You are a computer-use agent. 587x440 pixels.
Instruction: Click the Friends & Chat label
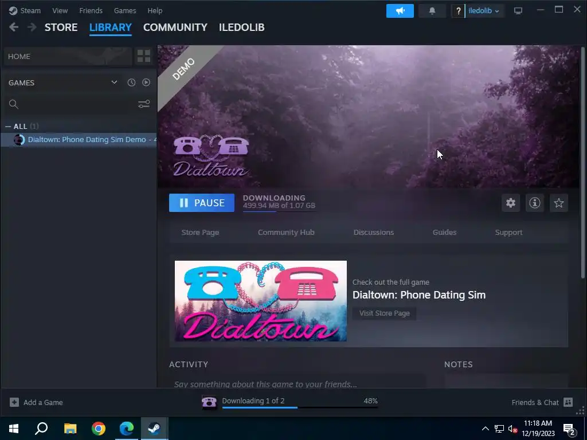pyautogui.click(x=535, y=402)
